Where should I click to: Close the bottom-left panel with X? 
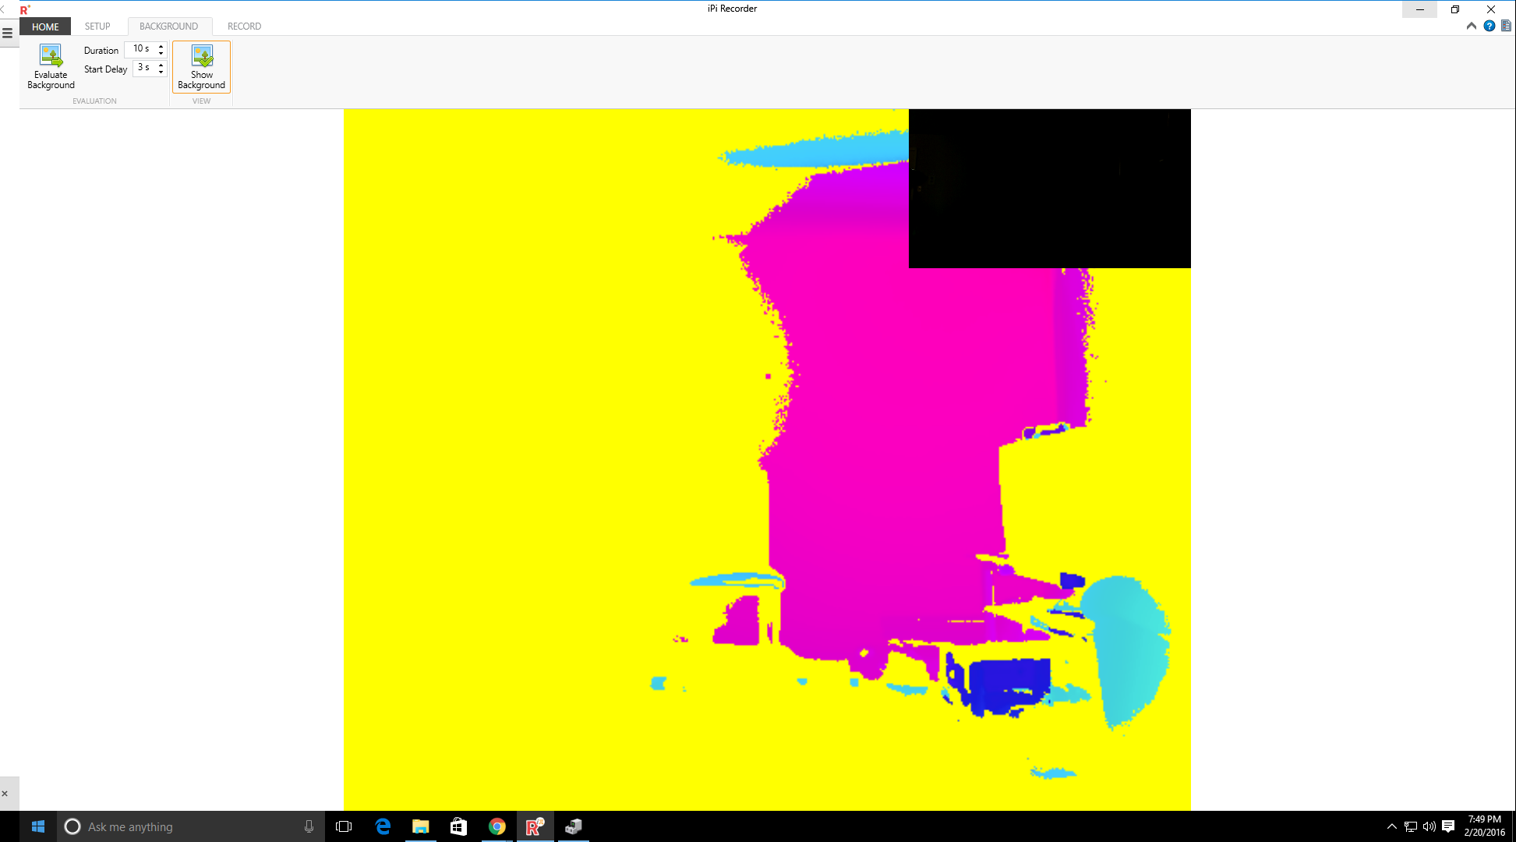pos(5,794)
